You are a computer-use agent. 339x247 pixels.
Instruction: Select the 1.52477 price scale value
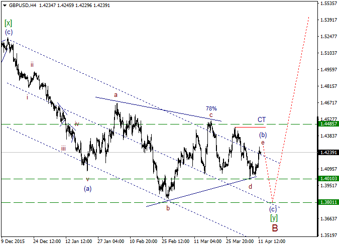329,36
